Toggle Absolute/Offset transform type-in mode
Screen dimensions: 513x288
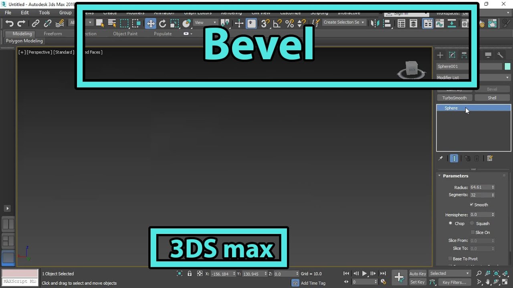(200, 274)
